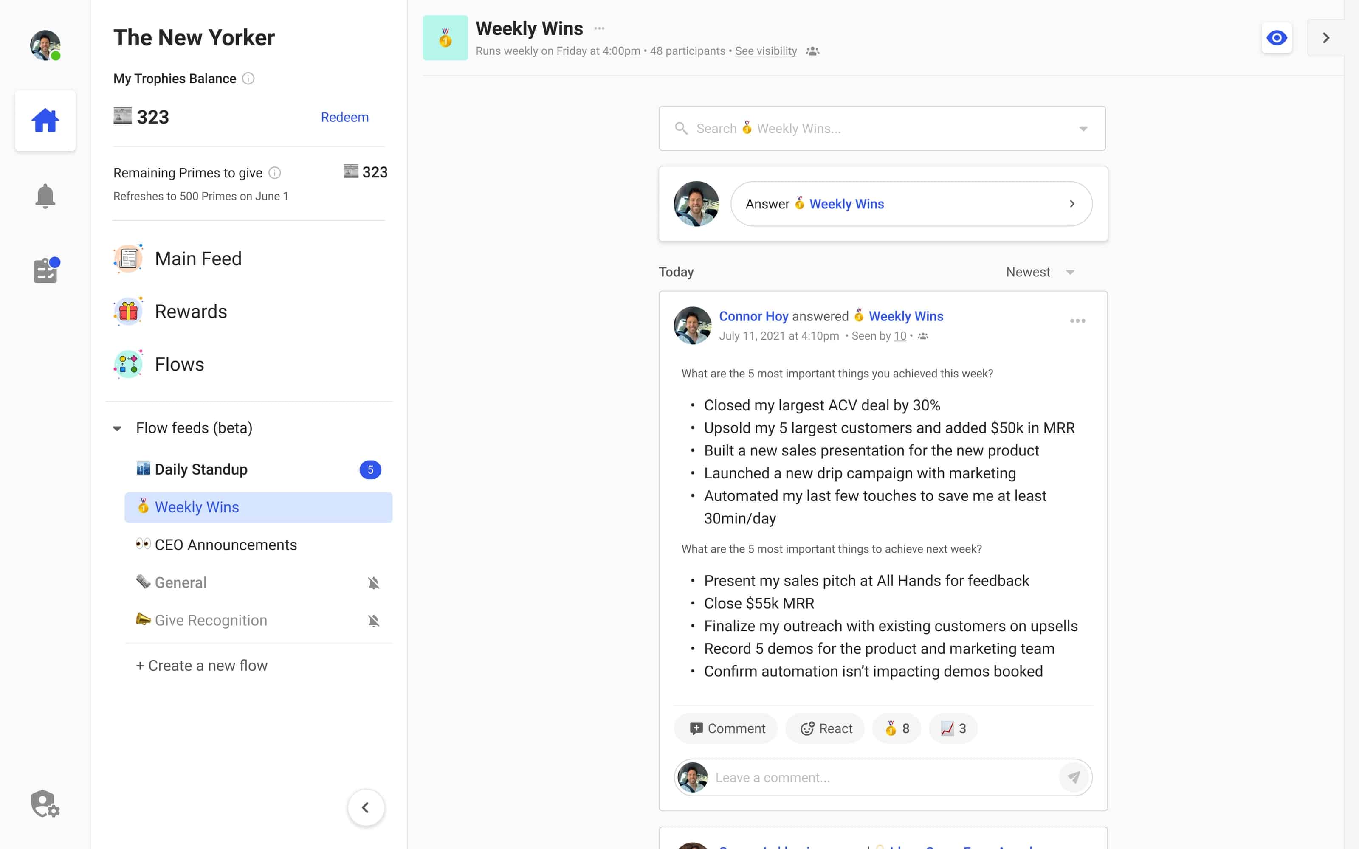Unmute notifications for the General flow
Viewport: 1359px width, 849px height.
[374, 582]
